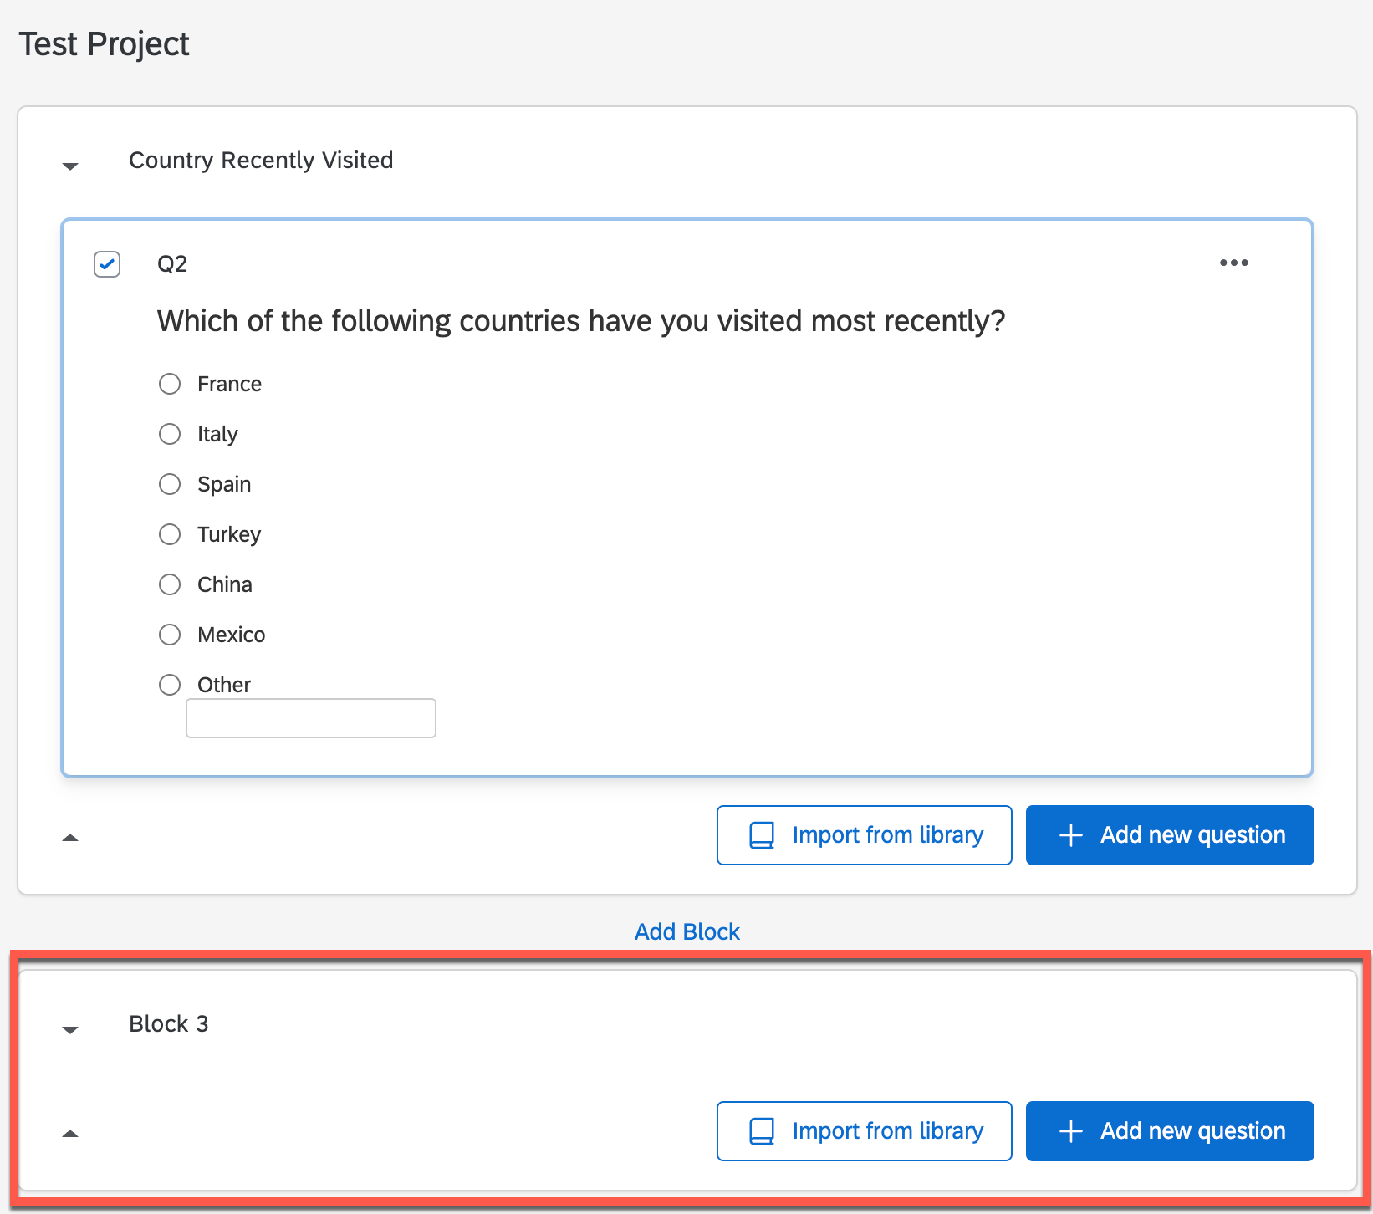The height and width of the screenshot is (1214, 1373).
Task: Collapse Block 3 using its down arrow
Action: coord(70,1029)
